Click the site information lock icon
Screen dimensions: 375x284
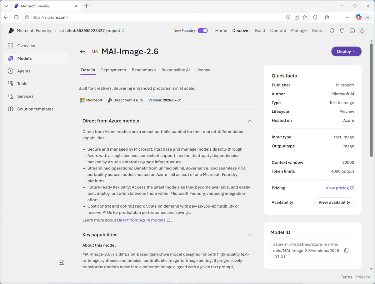[27, 17]
